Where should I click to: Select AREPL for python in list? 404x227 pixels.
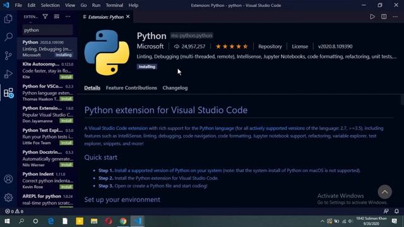coord(47,200)
